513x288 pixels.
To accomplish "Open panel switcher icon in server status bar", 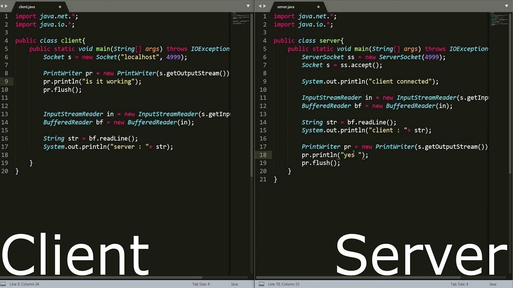I will click(261, 284).
